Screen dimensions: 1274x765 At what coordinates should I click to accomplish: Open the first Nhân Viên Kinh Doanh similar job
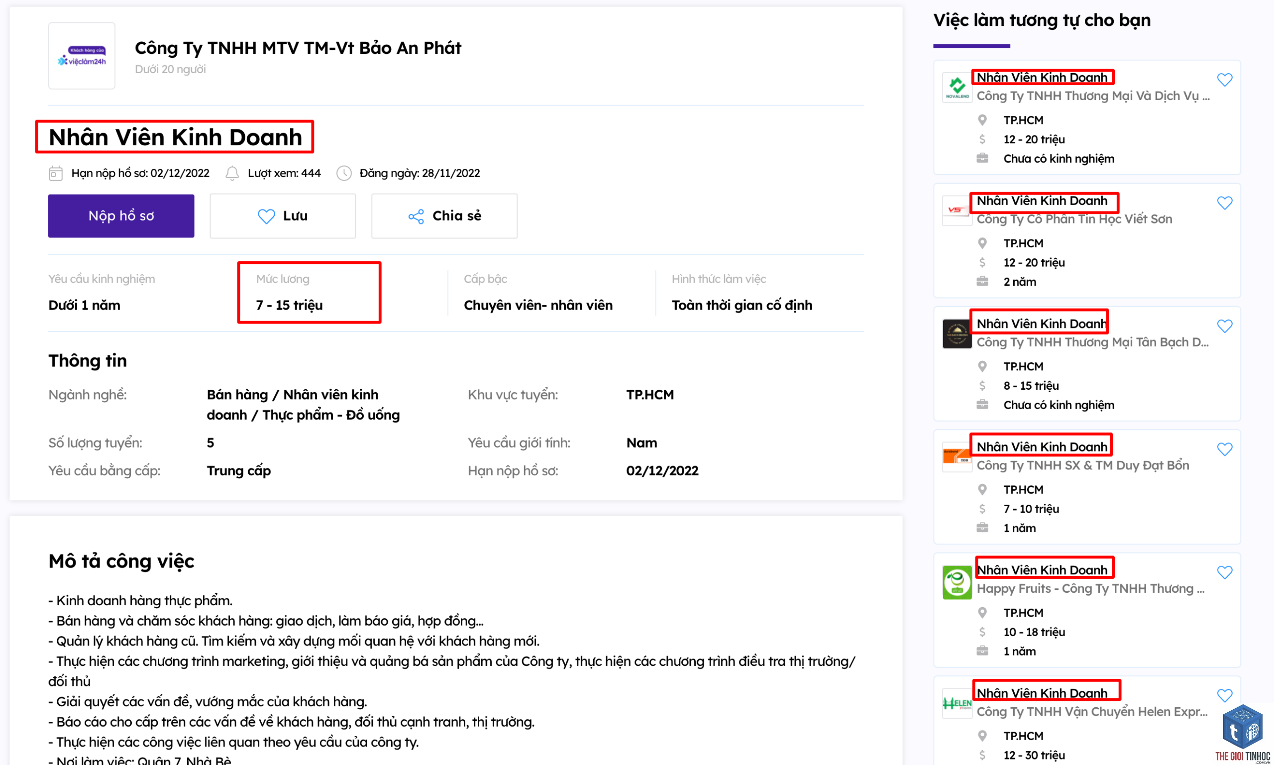(x=1042, y=77)
